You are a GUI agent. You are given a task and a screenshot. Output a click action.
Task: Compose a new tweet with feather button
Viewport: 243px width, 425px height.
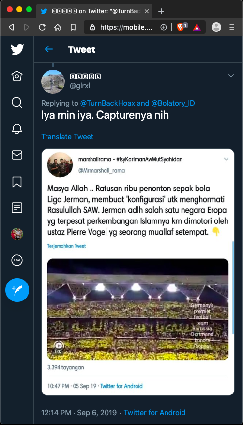pos(17,290)
